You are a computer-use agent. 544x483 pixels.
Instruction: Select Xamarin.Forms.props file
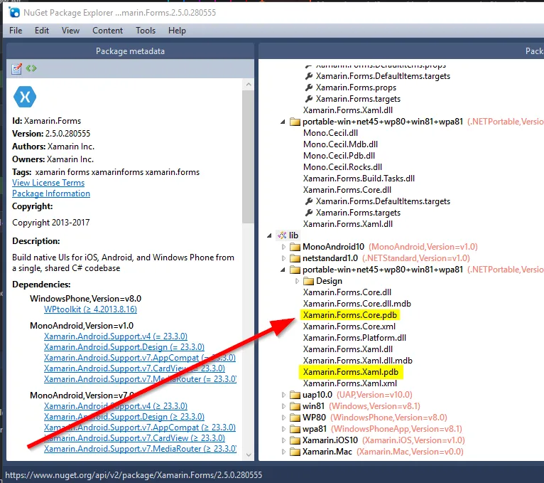pos(356,87)
